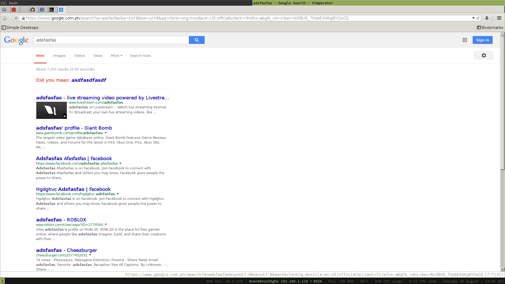Click the 49°C temperature status
505x284 pixels.
click(364, 281)
